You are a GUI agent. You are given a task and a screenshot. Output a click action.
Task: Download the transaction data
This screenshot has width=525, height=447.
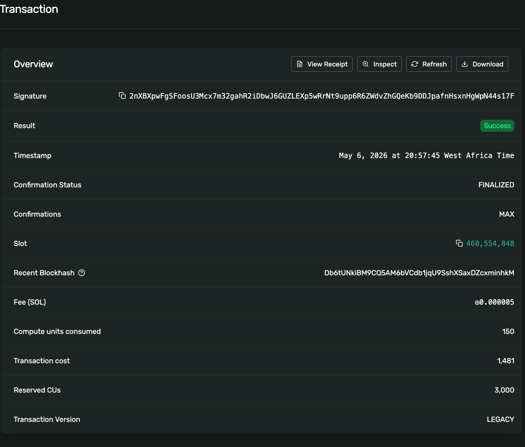[482, 64]
